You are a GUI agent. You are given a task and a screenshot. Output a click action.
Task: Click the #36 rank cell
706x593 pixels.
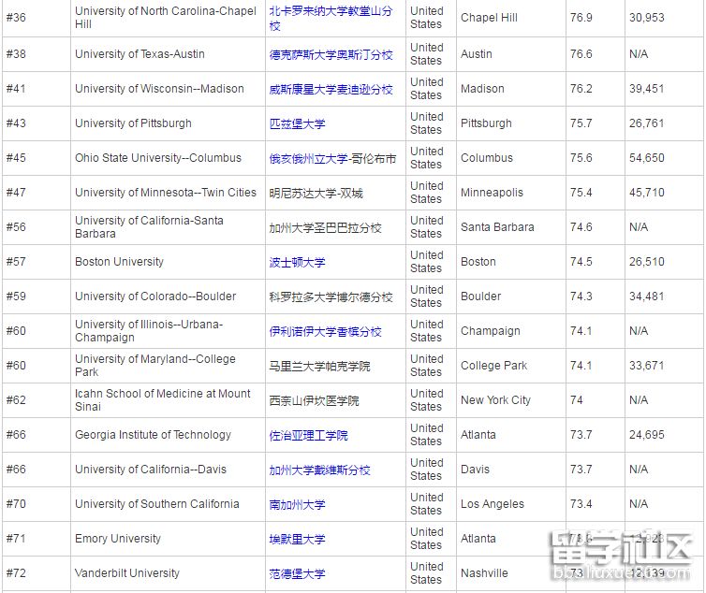(16, 18)
